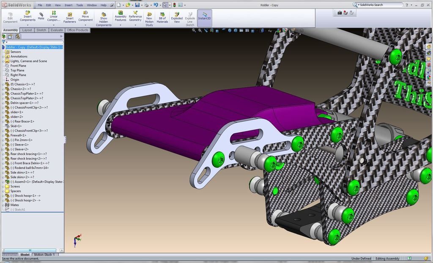Switch to FeatureManager design tree tab
Viewport: 433px width, 263px height.
pyautogui.click(x=4, y=36)
